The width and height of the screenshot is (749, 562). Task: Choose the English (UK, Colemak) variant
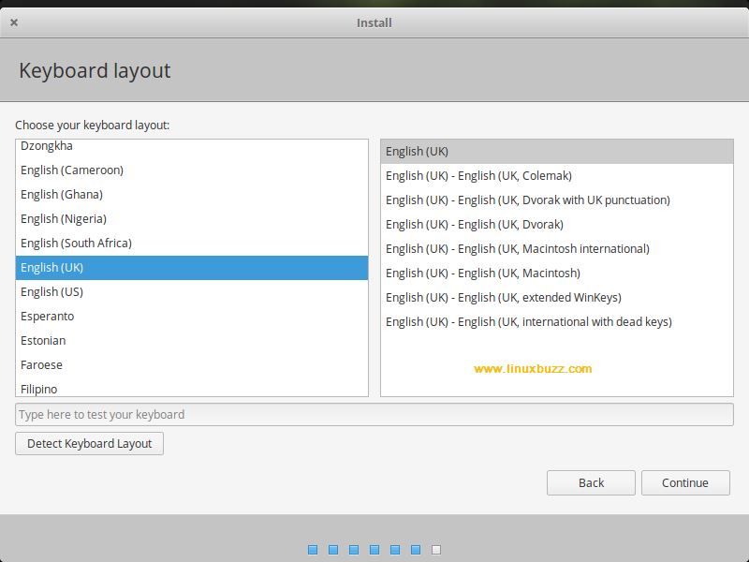pos(557,176)
